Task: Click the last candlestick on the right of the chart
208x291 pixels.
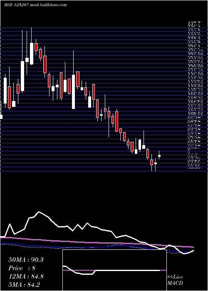Action: pyautogui.click(x=159, y=155)
